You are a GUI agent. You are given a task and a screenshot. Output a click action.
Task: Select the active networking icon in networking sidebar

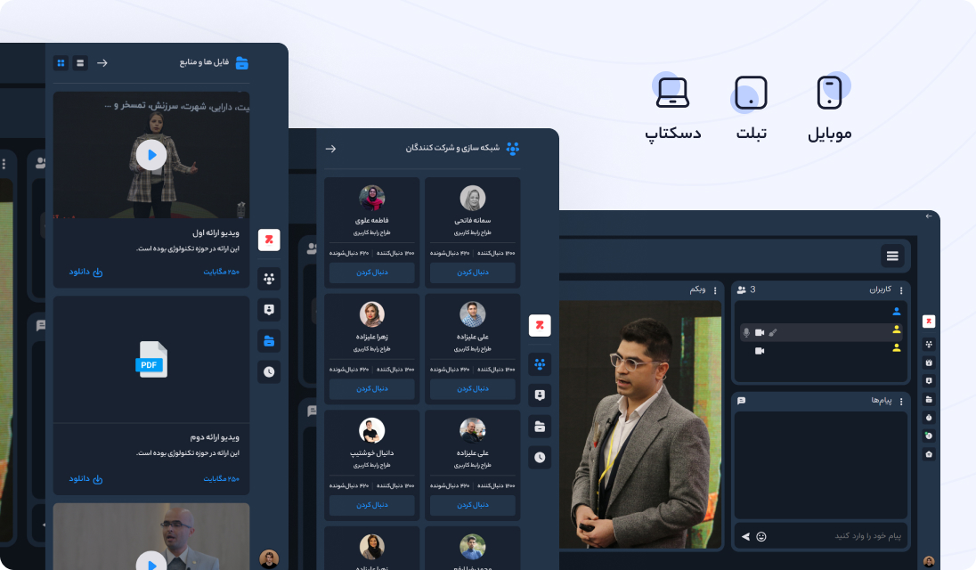click(540, 364)
